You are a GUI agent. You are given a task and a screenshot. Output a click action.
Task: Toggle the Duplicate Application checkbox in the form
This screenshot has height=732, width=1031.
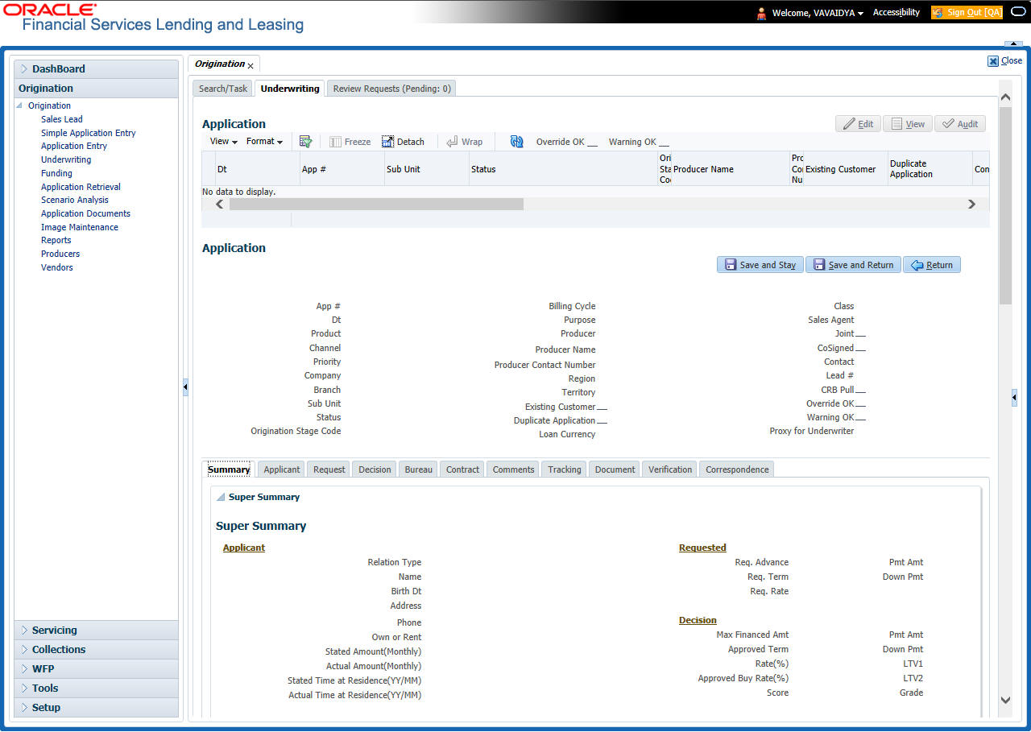point(602,421)
